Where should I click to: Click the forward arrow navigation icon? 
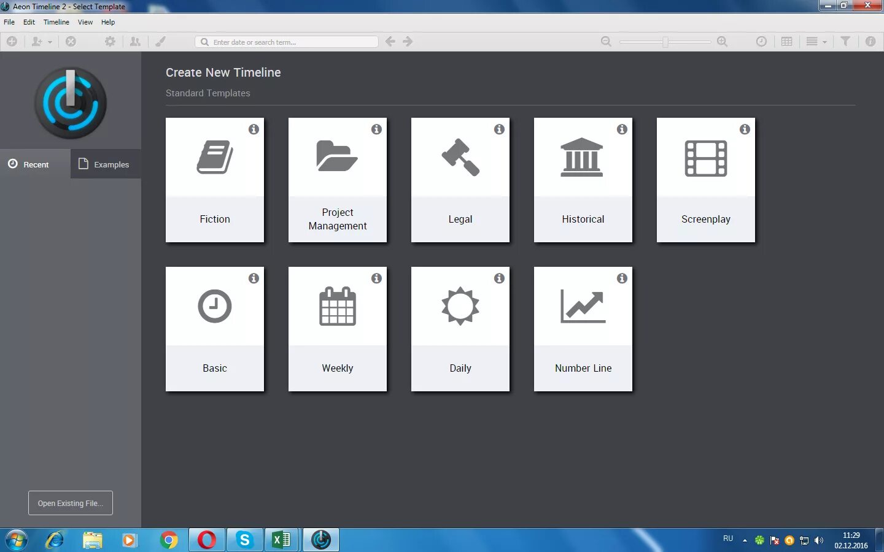(x=408, y=42)
